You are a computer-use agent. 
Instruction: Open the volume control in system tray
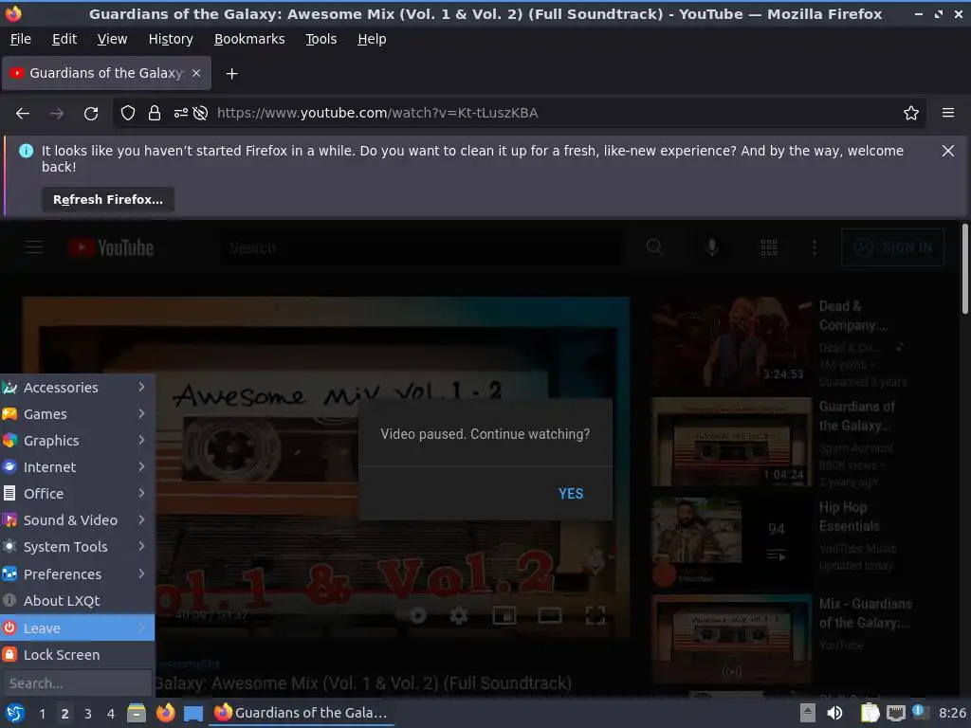pos(834,713)
